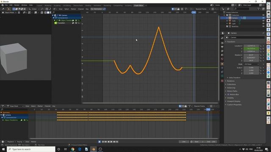Open Outliner filter funnel dropdown
The height and width of the screenshot is (152, 271).
[x=259, y=9]
